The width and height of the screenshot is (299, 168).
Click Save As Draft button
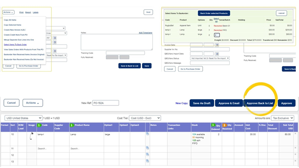202,103
